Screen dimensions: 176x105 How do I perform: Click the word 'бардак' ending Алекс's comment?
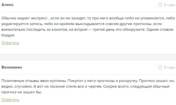pyautogui.click(x=8, y=35)
